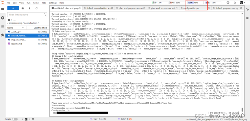Close the plan_and_preprocess_api tab
The height and width of the screenshot is (121, 250).
click(177, 8)
